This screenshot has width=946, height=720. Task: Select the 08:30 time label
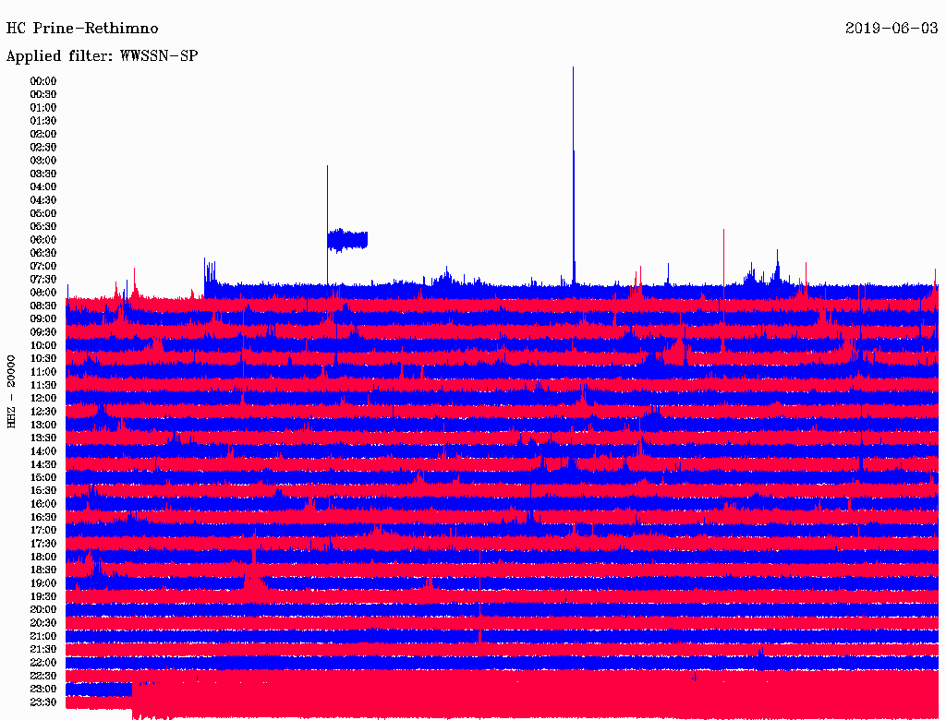pyautogui.click(x=42, y=306)
